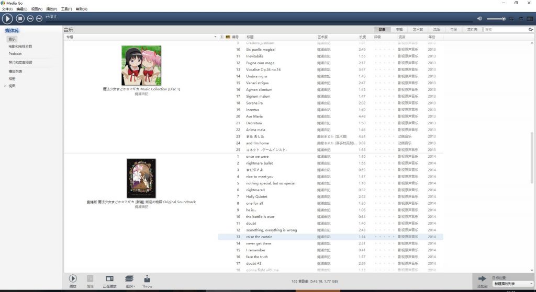Open the search magnifier options dropdown
Screen dimensions: 536x292
click(x=531, y=30)
